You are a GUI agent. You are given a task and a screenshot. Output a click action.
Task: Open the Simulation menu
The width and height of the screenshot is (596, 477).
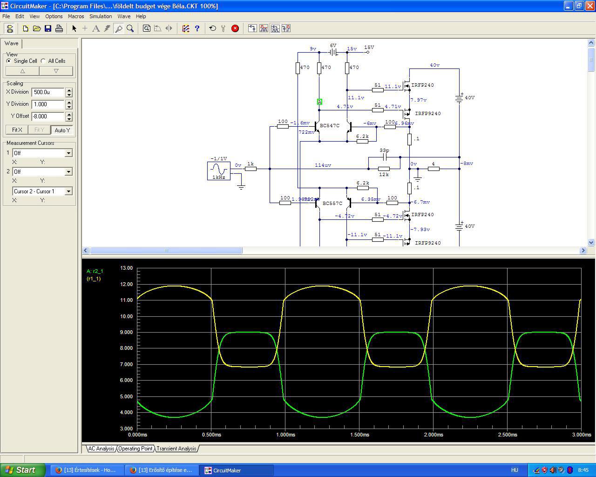(101, 16)
